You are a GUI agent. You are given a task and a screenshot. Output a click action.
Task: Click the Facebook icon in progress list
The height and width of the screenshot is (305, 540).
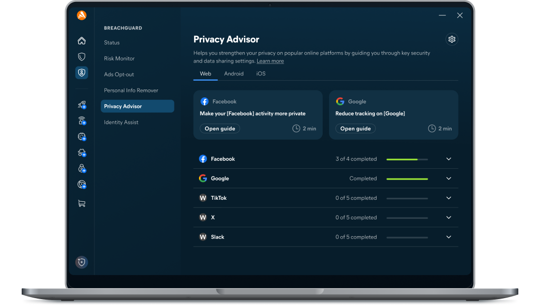click(203, 159)
